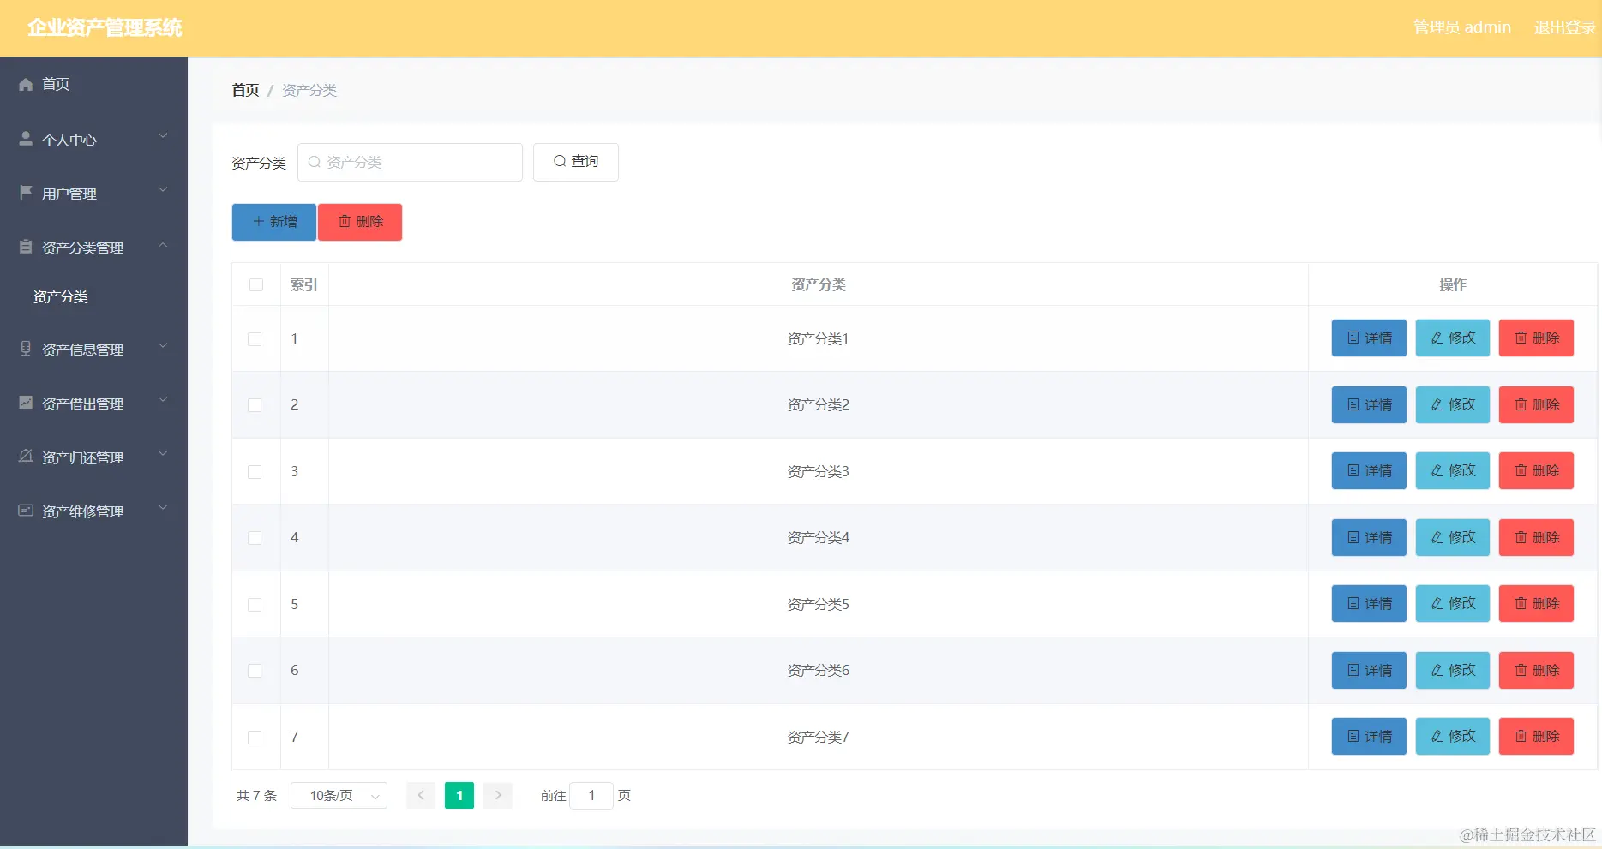Click the search magnifier icon in 查询 button

(x=560, y=161)
